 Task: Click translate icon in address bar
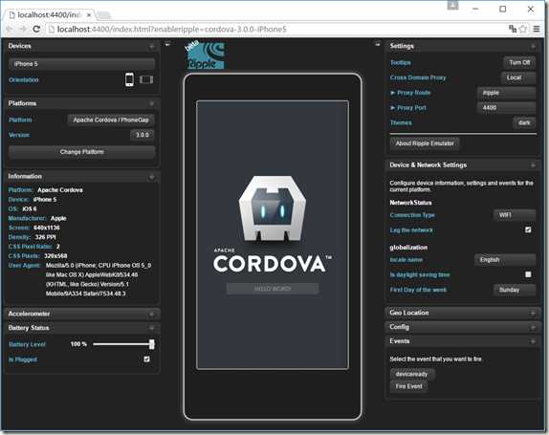pyautogui.click(x=513, y=29)
